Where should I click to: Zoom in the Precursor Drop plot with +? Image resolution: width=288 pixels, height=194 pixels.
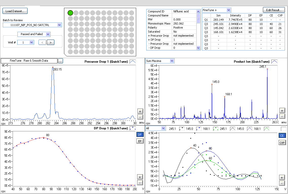click(x=140, y=111)
